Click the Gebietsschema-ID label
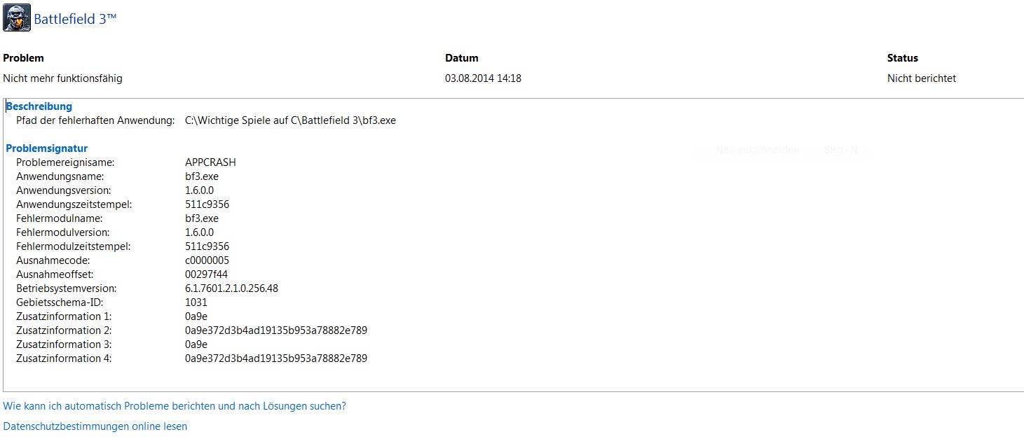Image resolution: width=1024 pixels, height=446 pixels. point(58,302)
